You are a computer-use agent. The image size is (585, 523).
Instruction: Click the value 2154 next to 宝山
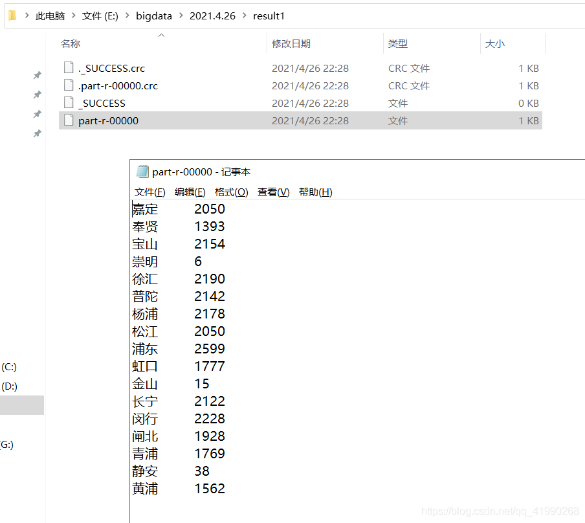point(210,244)
